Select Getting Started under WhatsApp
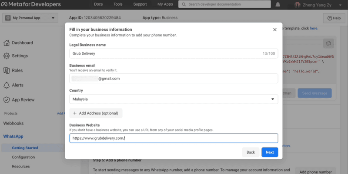Image resolution: width=348 pixels, height=174 pixels. tap(25, 148)
